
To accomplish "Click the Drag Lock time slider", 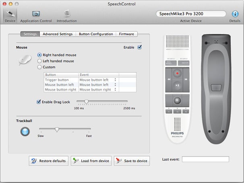I will click(102, 101).
